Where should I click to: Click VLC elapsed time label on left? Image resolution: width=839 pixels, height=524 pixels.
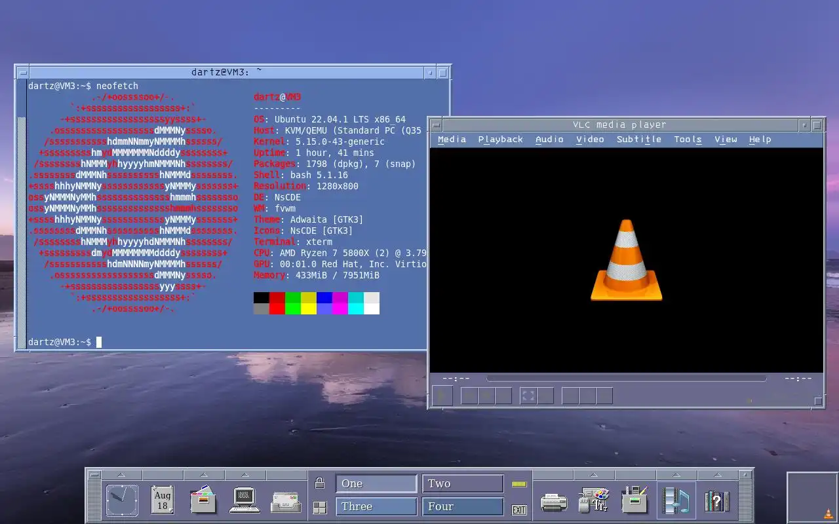click(456, 379)
